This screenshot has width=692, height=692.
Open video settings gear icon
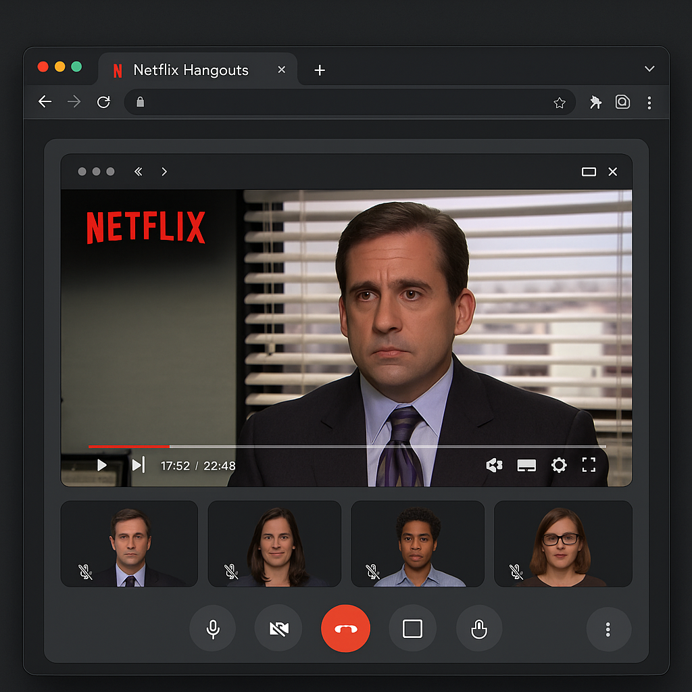(559, 465)
